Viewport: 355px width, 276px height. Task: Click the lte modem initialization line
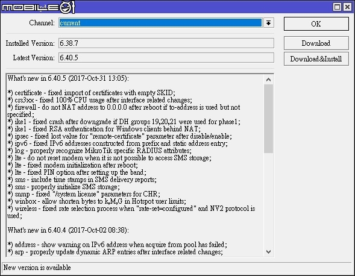(72, 165)
